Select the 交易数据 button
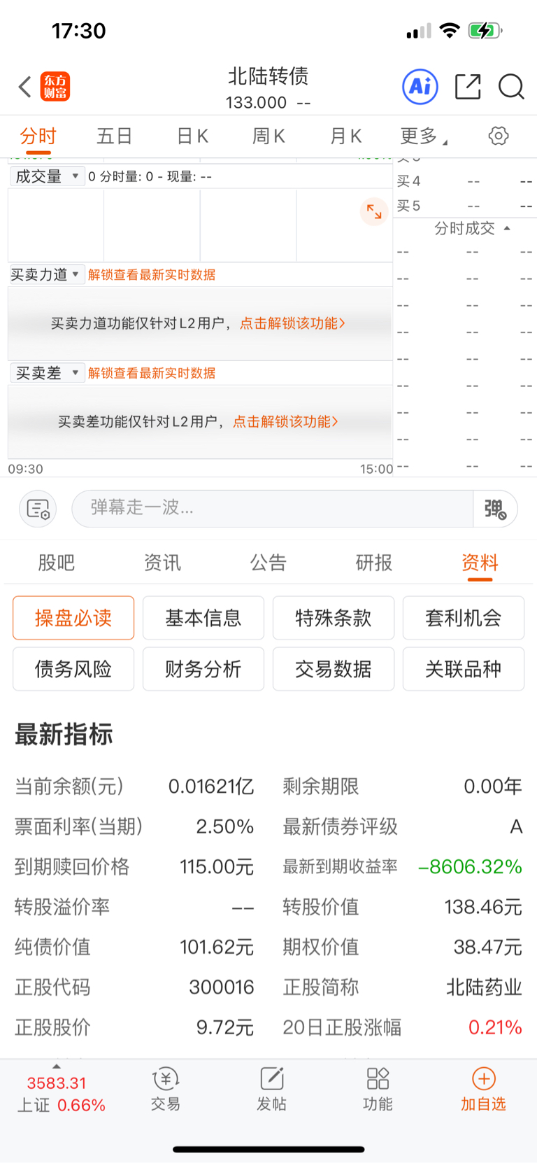Screen dimensions: 537x1163 (334, 669)
